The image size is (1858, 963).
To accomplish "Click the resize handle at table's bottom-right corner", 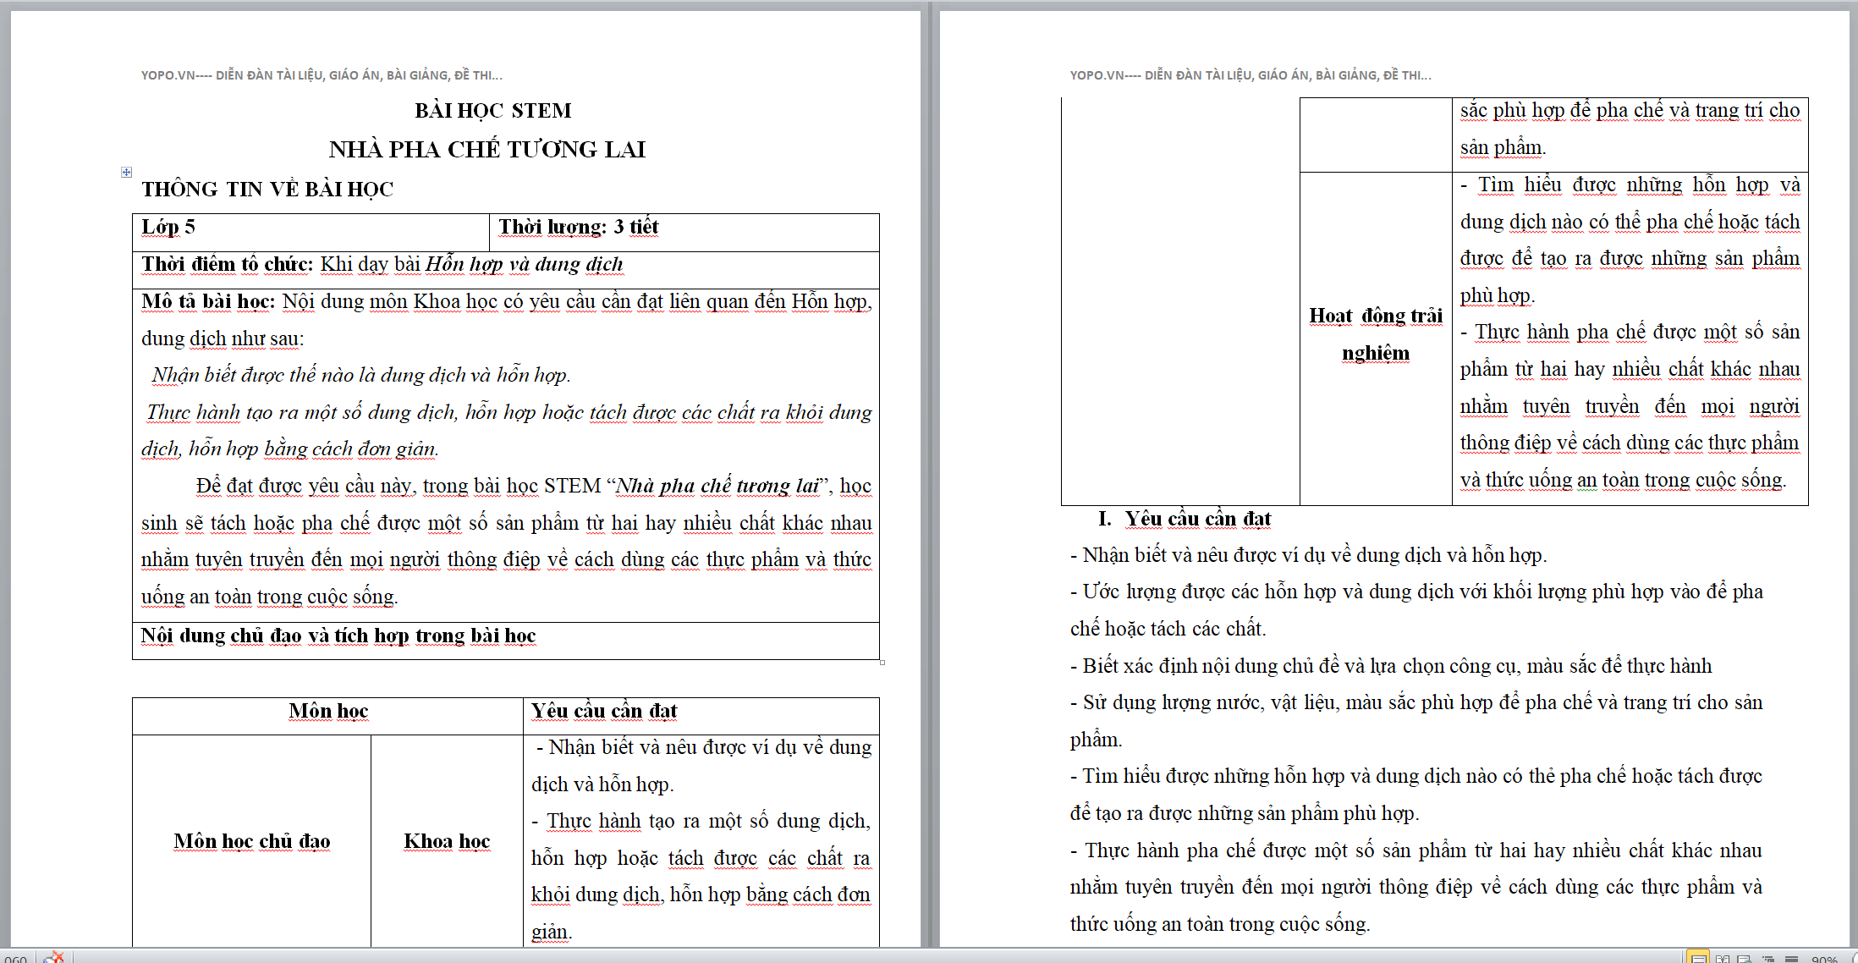I will pyautogui.click(x=882, y=662).
